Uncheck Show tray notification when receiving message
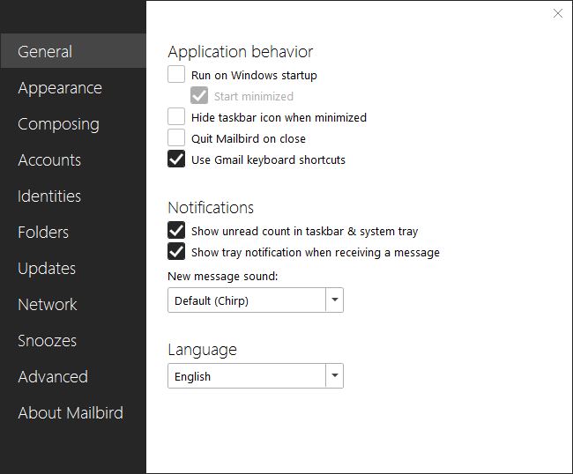Viewport: 573px width, 474px height. [x=176, y=252]
